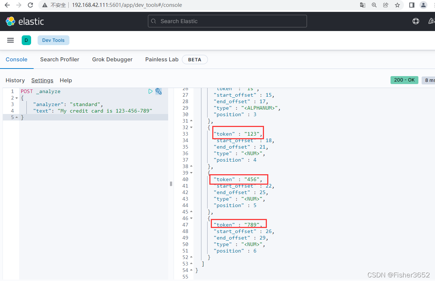Collapse the block at response line 32
This screenshot has width=435, height=281.
191,127
